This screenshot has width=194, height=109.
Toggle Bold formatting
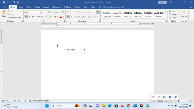[x=26, y=17]
